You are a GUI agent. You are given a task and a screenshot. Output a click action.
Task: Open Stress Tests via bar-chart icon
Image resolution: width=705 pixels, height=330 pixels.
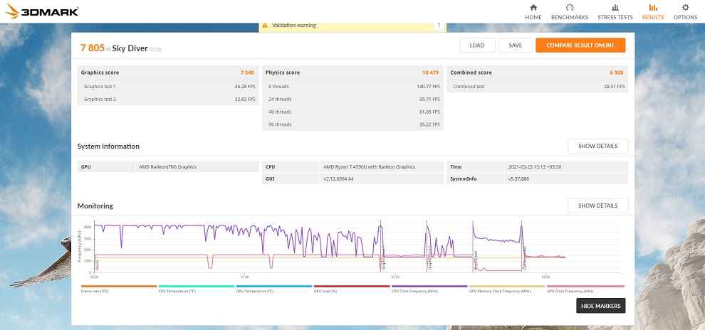(615, 8)
